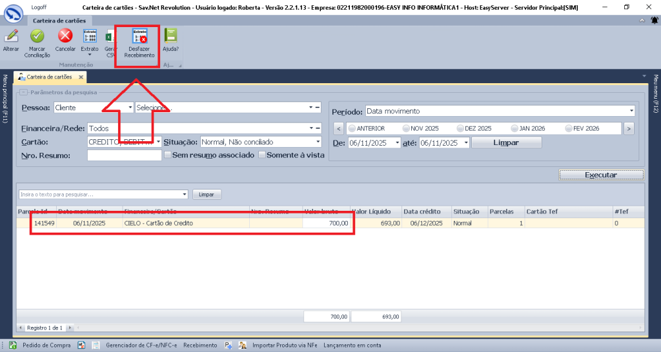
Task: Click the red Cancelar icon
Action: [65, 37]
